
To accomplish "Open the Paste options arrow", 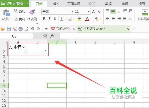I will coord(10,19).
